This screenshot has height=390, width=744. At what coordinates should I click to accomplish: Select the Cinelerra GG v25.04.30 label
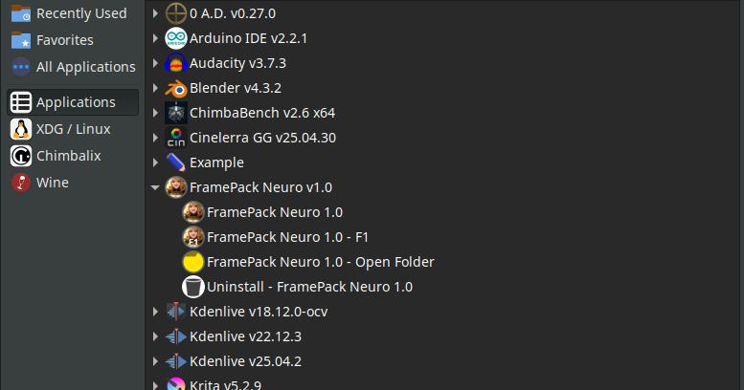tap(263, 138)
